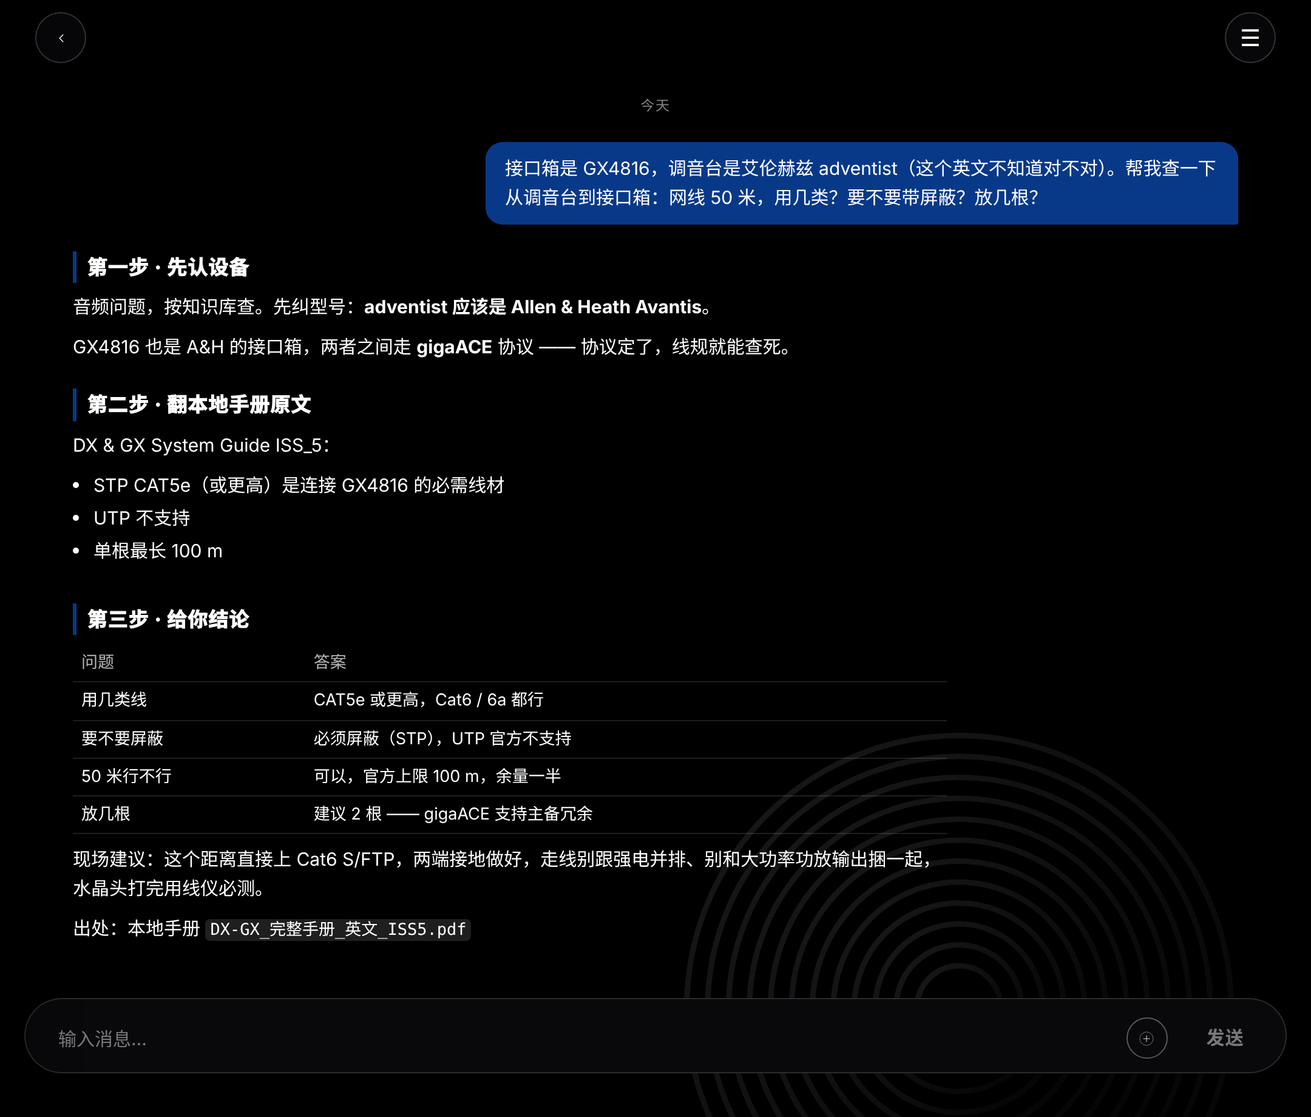Select the 出处：本地手册 label
Viewport: 1311px width, 1117px height.
tap(136, 928)
